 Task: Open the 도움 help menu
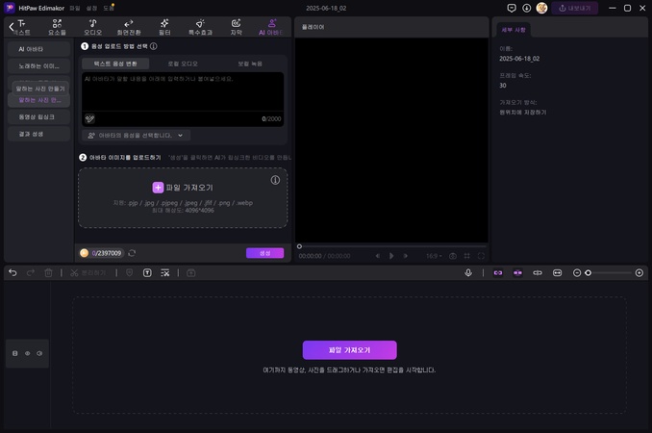click(x=108, y=8)
